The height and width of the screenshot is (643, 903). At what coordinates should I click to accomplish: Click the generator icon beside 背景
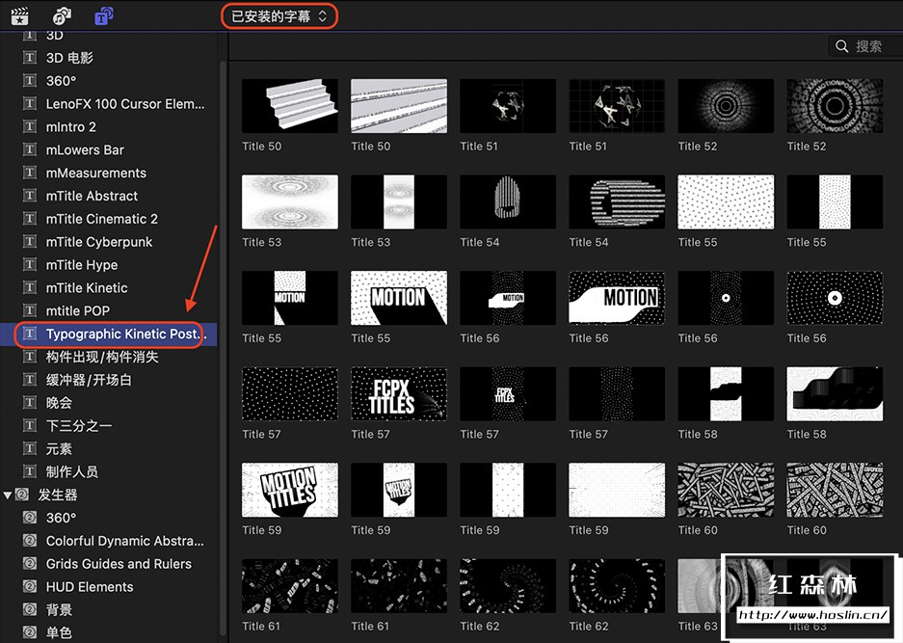coord(29,609)
